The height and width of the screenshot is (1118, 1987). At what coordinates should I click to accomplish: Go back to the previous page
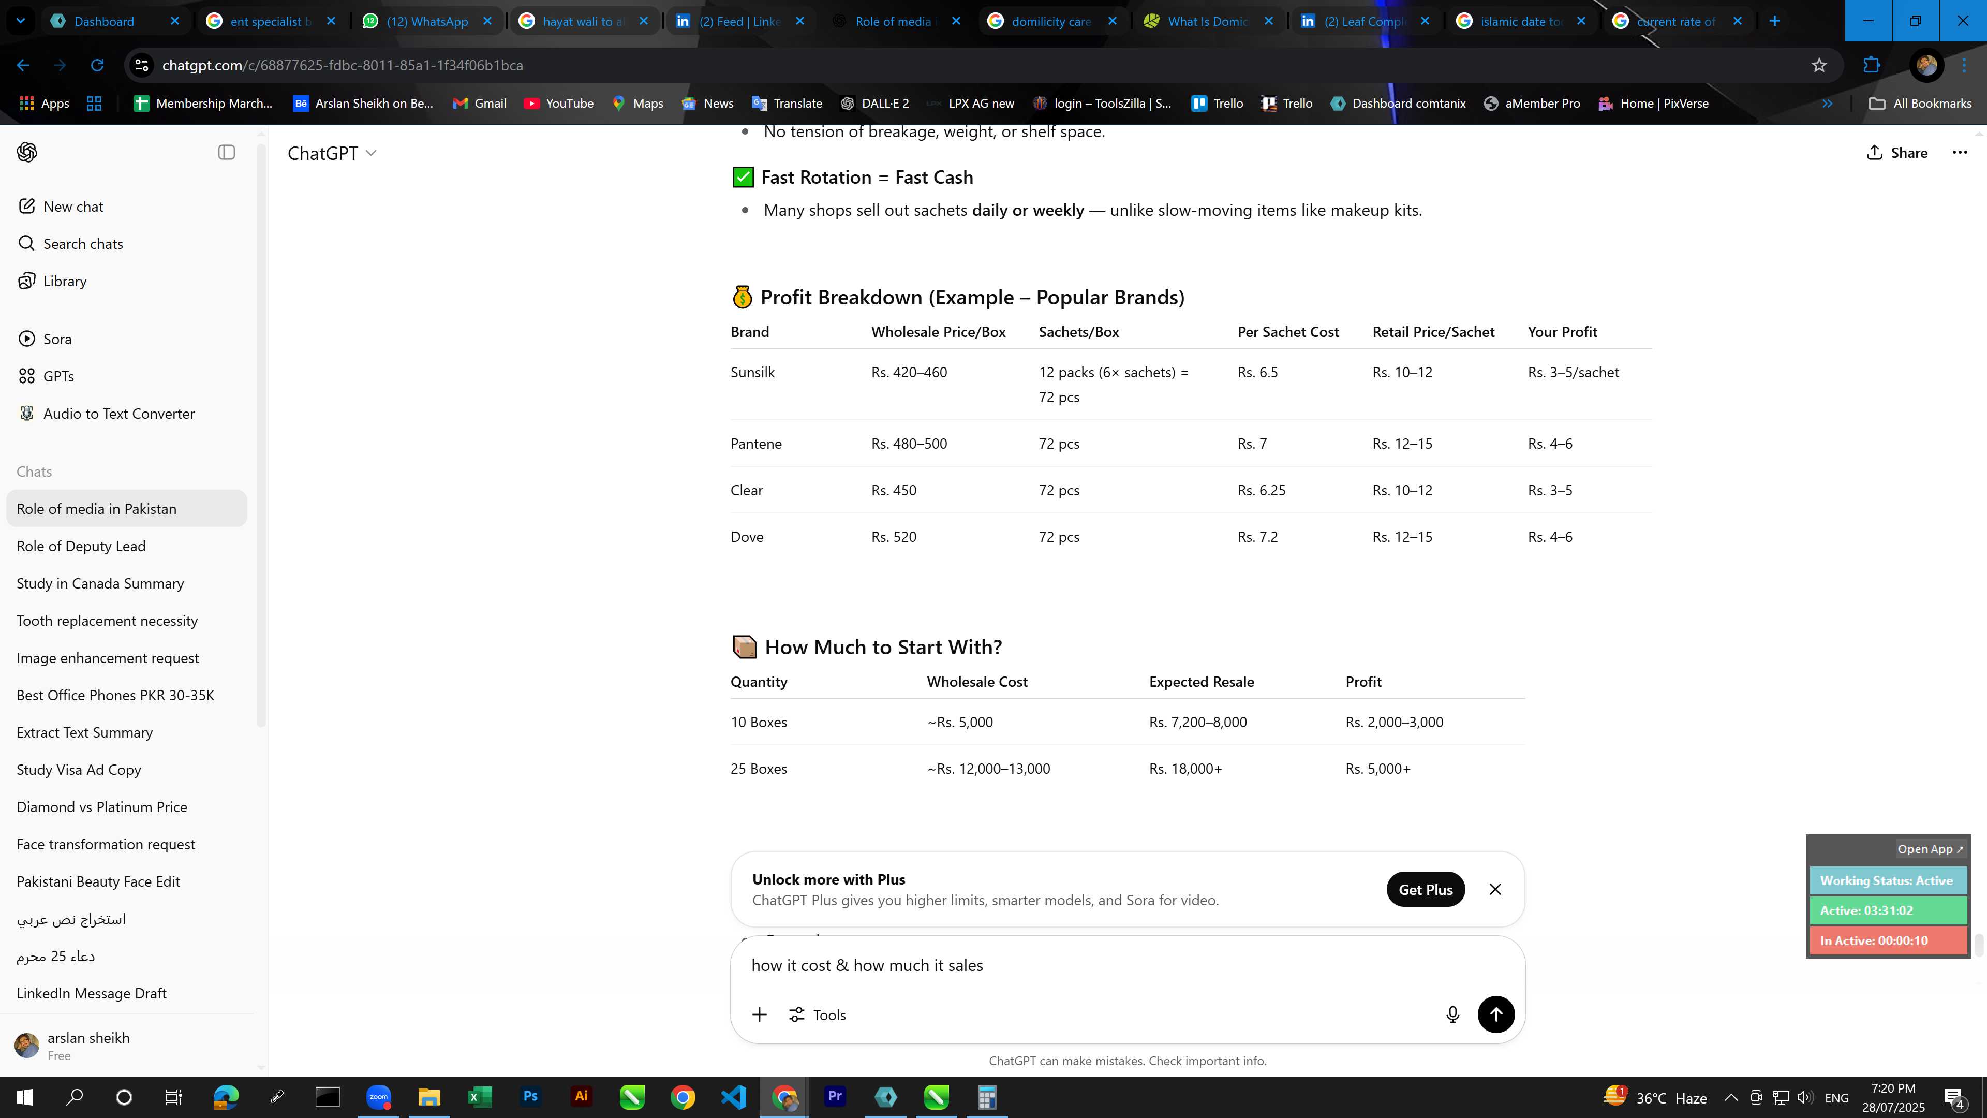pyautogui.click(x=23, y=65)
